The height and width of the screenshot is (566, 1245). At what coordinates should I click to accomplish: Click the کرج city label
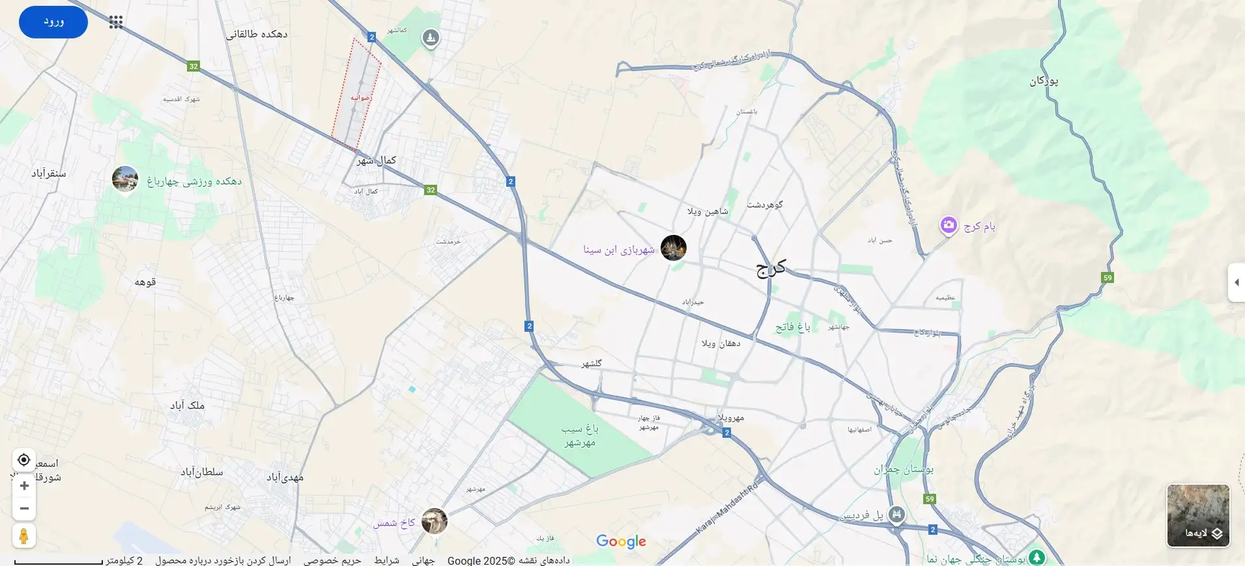(771, 267)
